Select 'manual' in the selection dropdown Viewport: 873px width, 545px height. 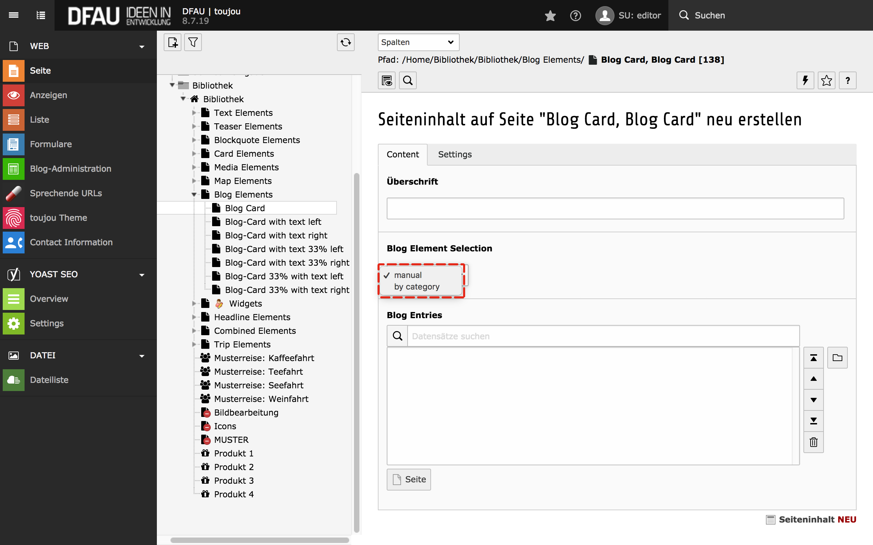tap(420, 275)
